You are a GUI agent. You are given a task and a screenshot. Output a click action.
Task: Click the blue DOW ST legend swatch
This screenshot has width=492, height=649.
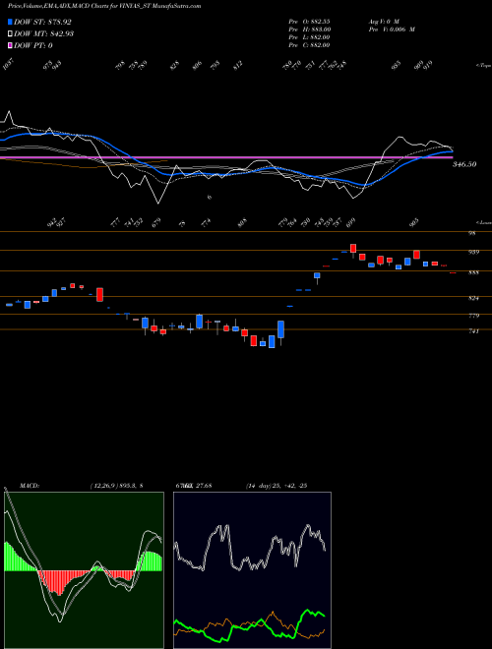[x=10, y=22]
